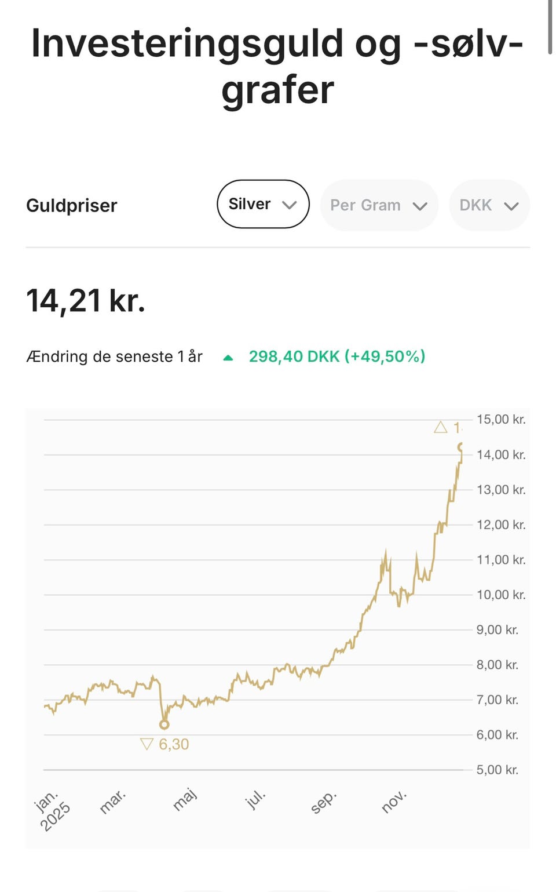Click the page scrollbar at top right

(550, 27)
